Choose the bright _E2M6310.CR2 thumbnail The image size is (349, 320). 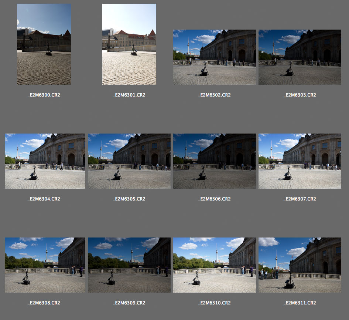tap(214, 265)
